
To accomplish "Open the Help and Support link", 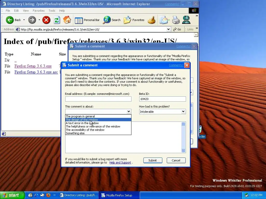I will [120, 162].
